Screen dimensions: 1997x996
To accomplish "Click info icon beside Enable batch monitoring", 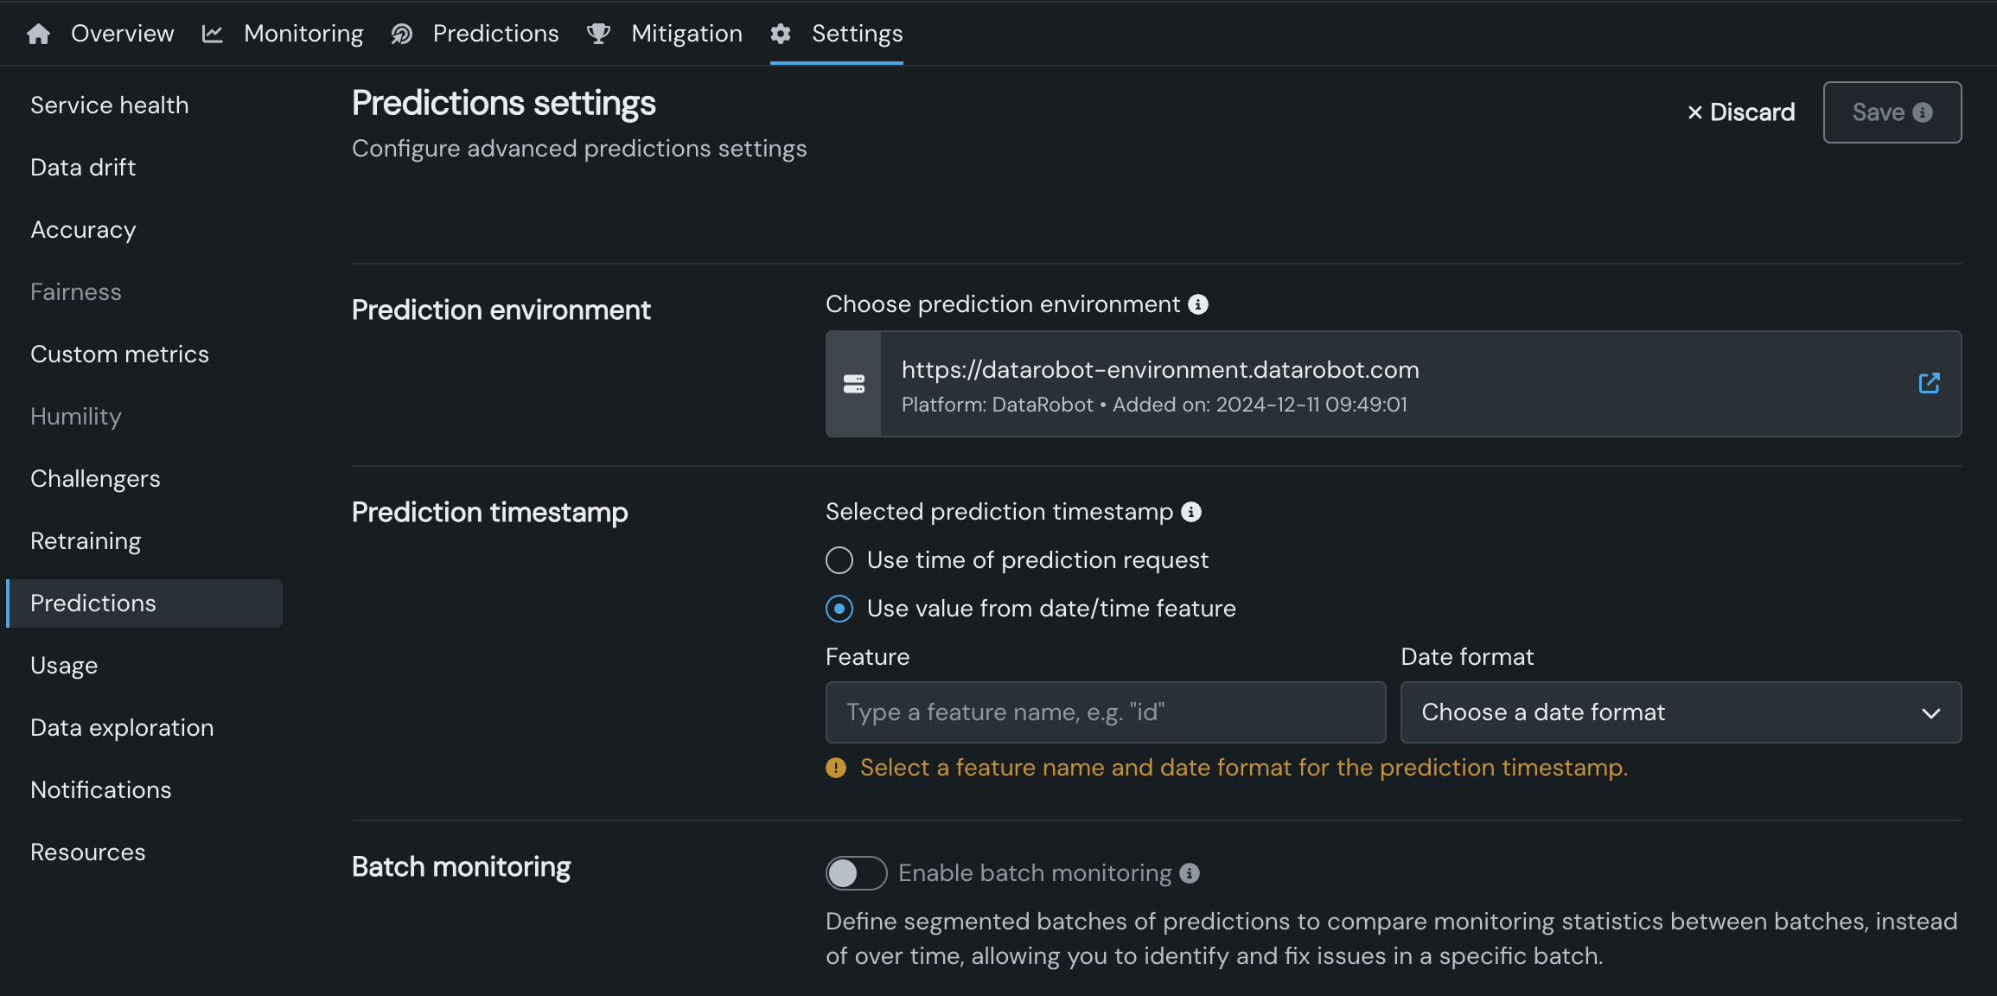I will point(1190,873).
